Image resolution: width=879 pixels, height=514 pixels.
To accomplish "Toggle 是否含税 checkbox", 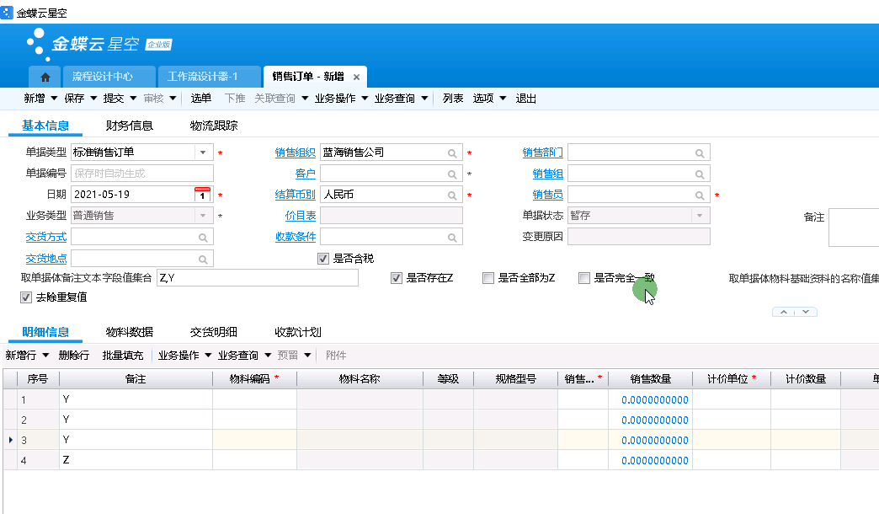I will coord(323,259).
